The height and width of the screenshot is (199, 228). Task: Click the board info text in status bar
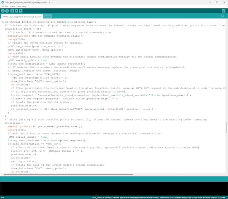(158, 198)
